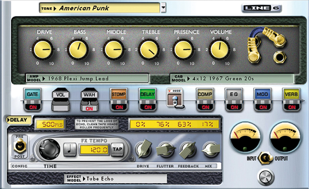This screenshot has height=189, width=309.
Task: Click the DELAY panel label button
Action: pos(18,120)
